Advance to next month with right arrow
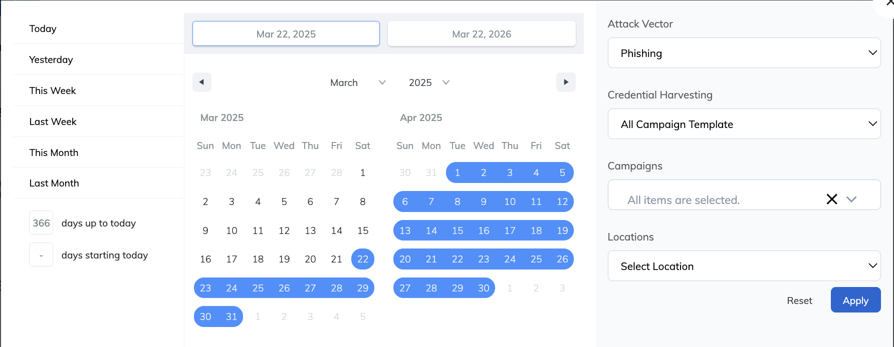Screen dimensions: 894x347 [566, 82]
